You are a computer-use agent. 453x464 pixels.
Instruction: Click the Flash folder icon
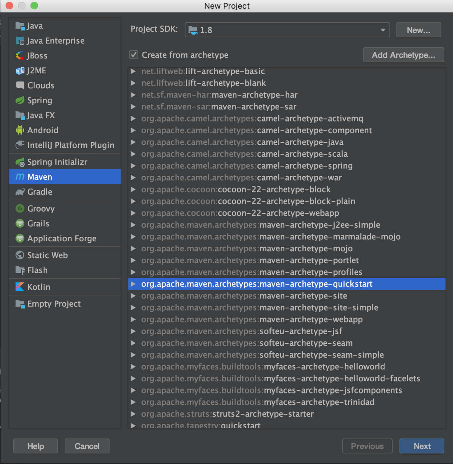20,270
